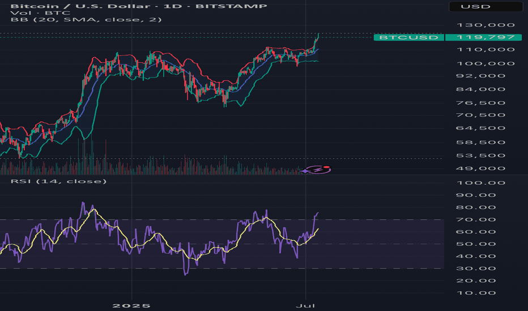Click the 53,500 price axis label
Viewport: 528px width, 311px height.
coord(480,155)
